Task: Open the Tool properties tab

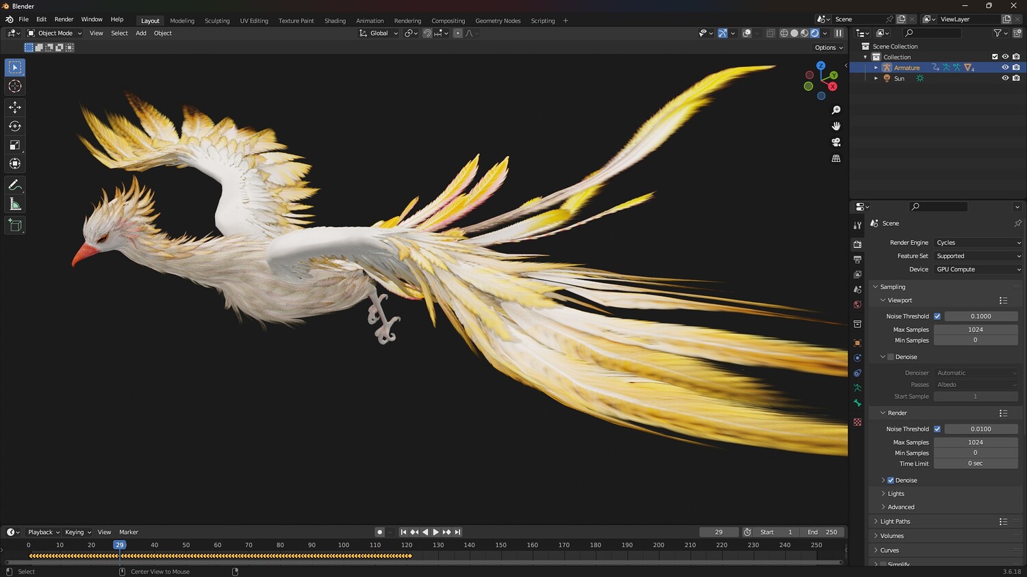Action: point(857,225)
